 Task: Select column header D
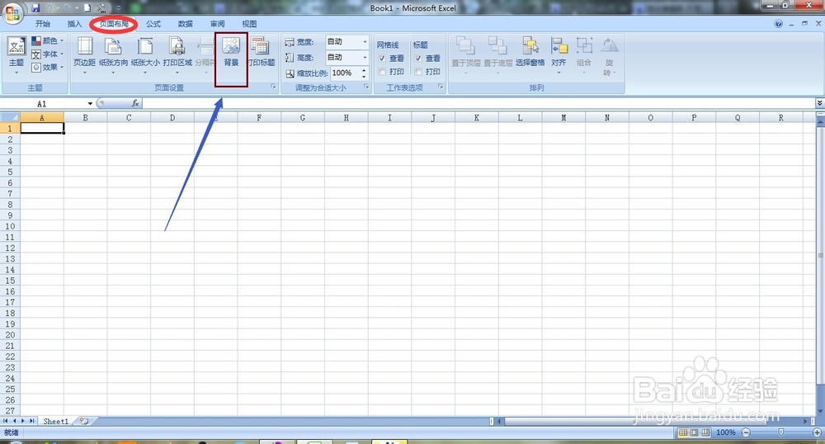click(172, 118)
